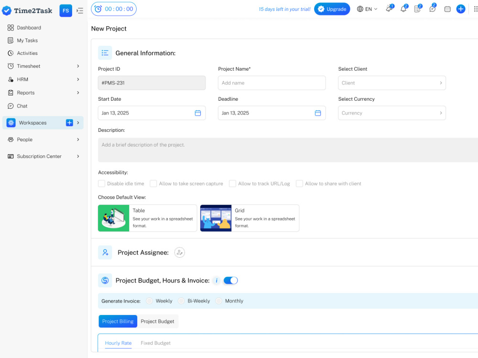Click the Project ID field

point(152,83)
